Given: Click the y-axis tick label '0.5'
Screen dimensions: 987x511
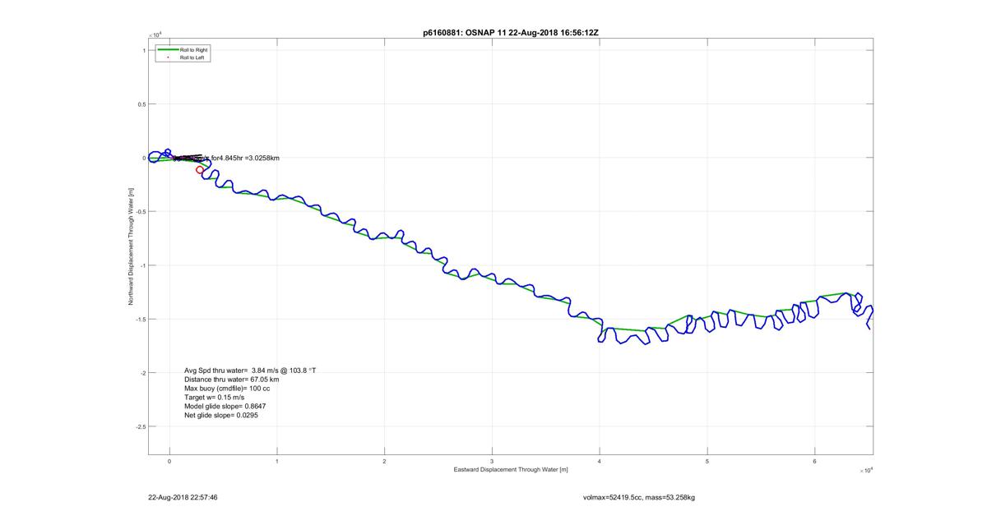Looking at the screenshot, I should pyautogui.click(x=141, y=104).
